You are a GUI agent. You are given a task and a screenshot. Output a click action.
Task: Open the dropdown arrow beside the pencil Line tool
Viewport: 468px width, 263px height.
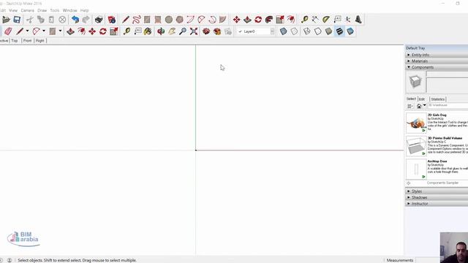pos(27,31)
